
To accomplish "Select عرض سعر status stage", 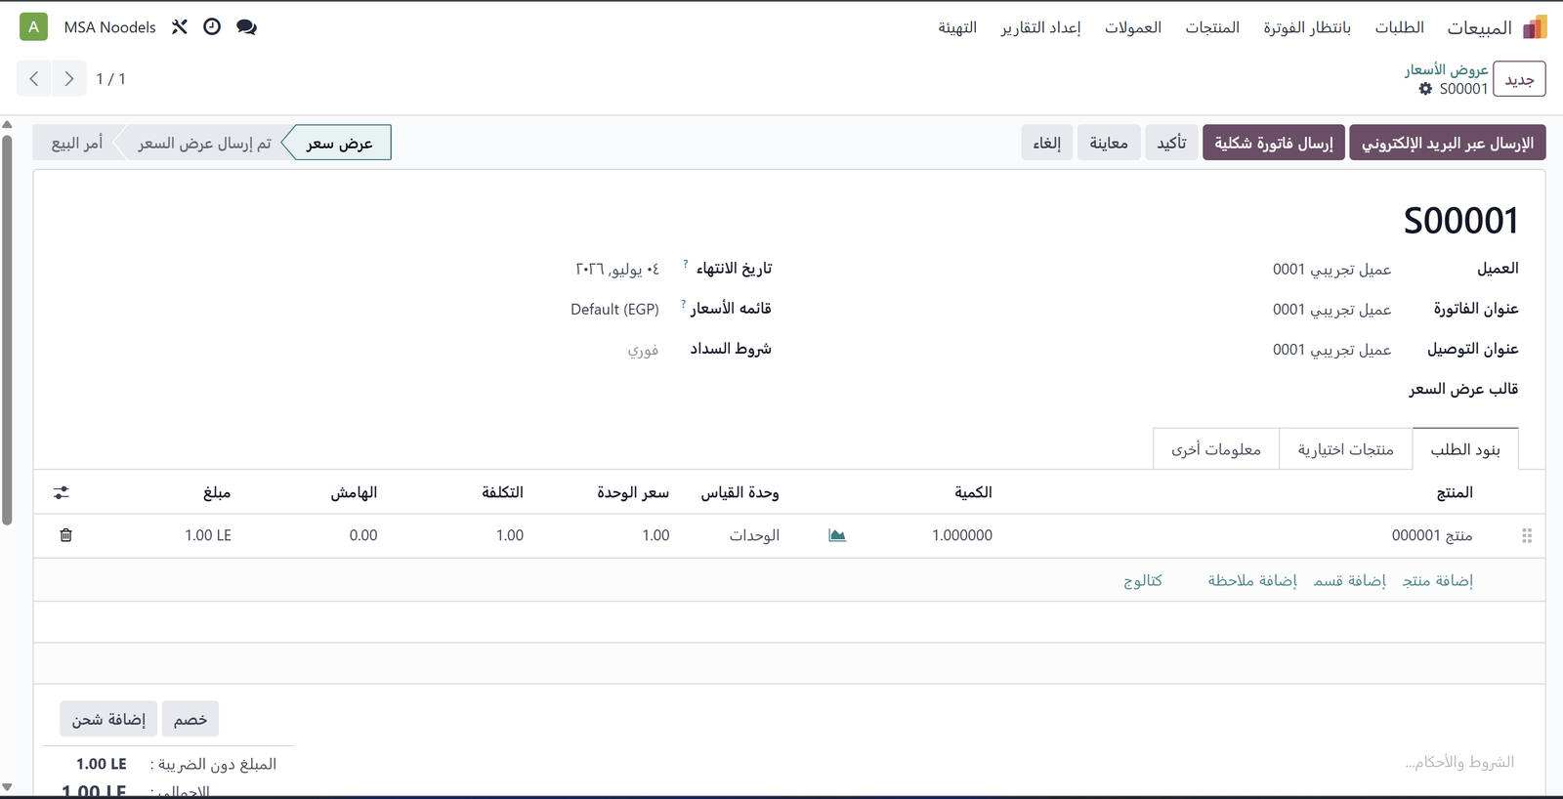I will (x=339, y=143).
